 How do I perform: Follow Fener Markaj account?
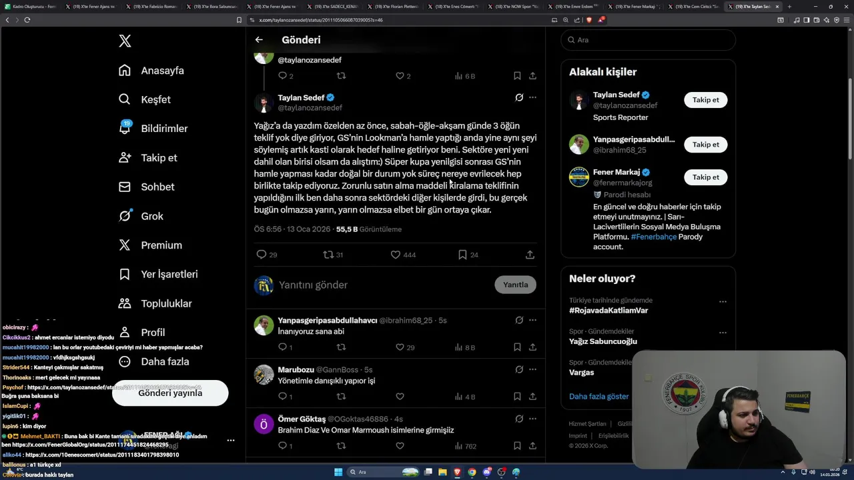705,177
